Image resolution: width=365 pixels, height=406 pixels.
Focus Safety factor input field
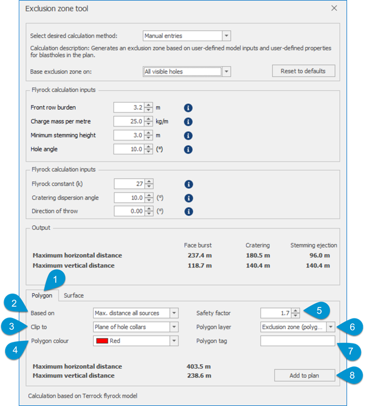[x=276, y=313]
